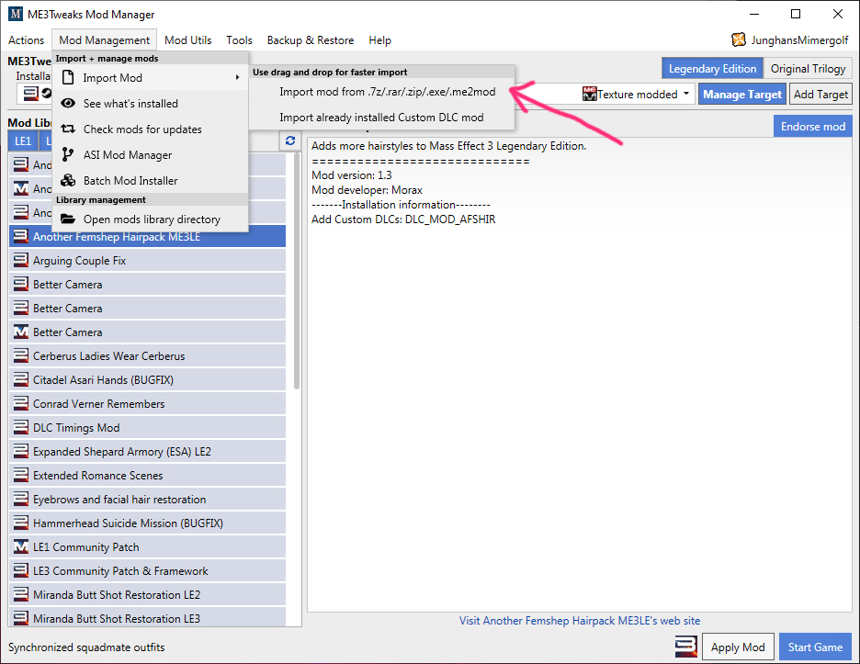The height and width of the screenshot is (664, 860).
Task: Select the DLC Timings Mod row
Action: [147, 428]
